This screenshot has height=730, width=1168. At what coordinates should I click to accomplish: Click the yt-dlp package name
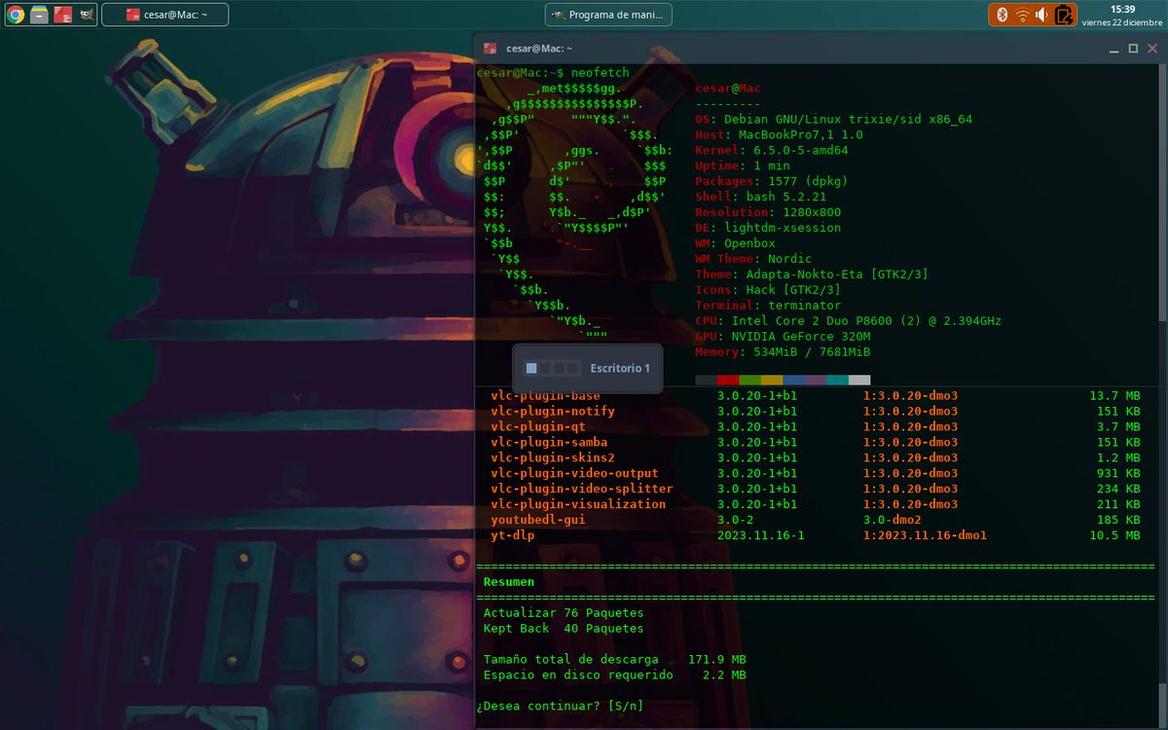pos(512,536)
